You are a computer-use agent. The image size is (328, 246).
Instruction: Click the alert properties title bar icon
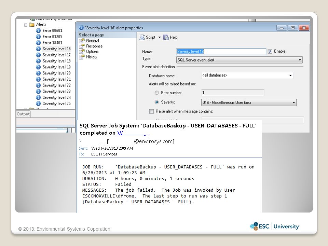coord(81,28)
